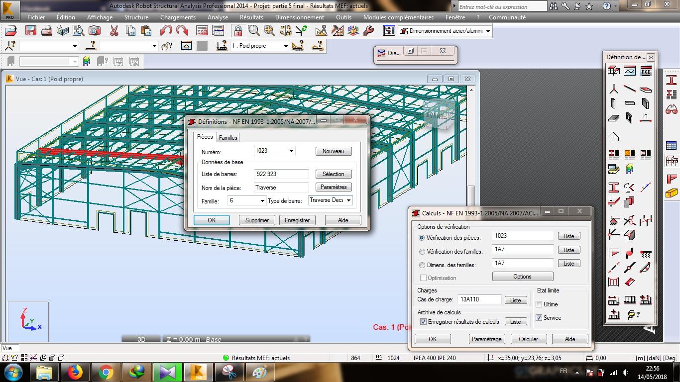Click Liste next to Cas de charge
The width and height of the screenshot is (680, 382).
tap(516, 300)
